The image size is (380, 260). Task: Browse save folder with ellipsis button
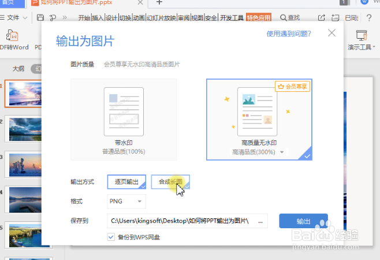[x=260, y=221]
